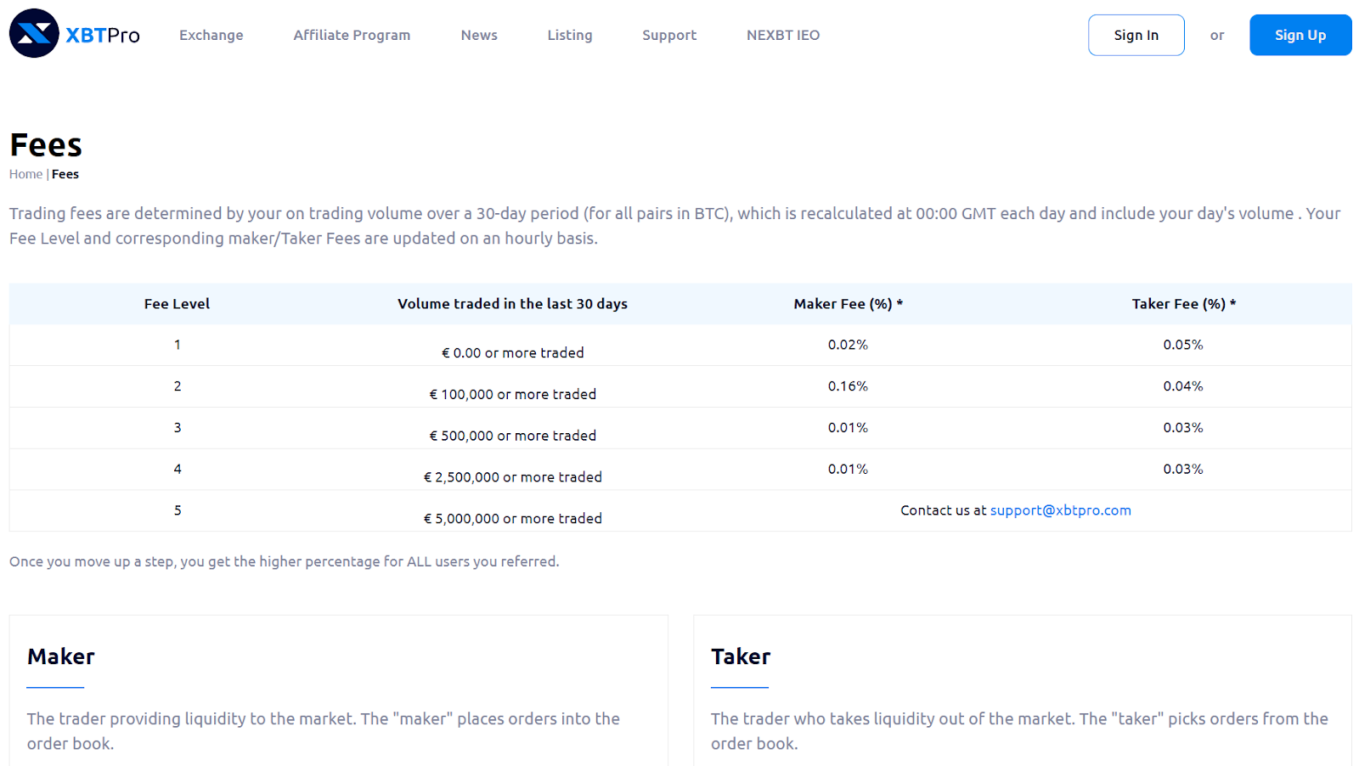The image size is (1359, 766).
Task: Click the Volume traded column header
Action: coord(512,304)
